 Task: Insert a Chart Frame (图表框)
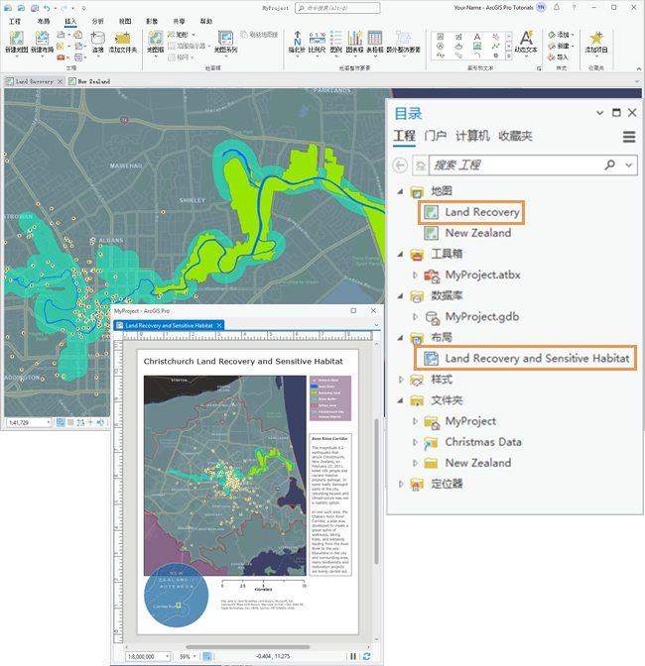[x=354, y=39]
